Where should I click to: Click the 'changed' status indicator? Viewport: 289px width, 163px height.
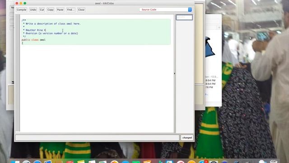(187, 138)
